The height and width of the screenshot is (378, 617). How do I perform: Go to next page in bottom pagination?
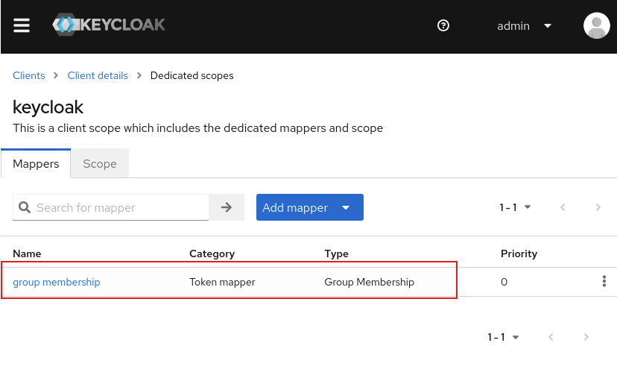coord(586,337)
